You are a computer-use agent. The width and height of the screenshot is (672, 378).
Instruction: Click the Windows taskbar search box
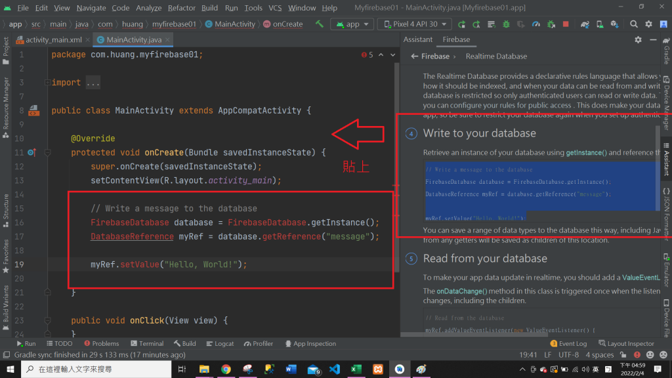96,369
